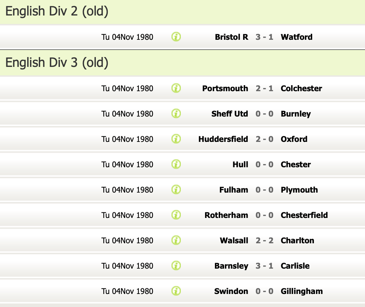Click the Huddersfield team link

223,139
